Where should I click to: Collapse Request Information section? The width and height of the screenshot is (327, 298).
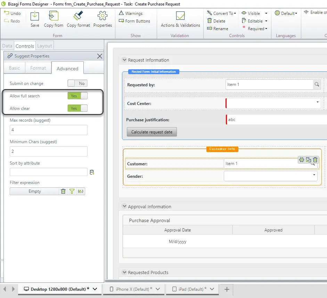[x=124, y=60]
